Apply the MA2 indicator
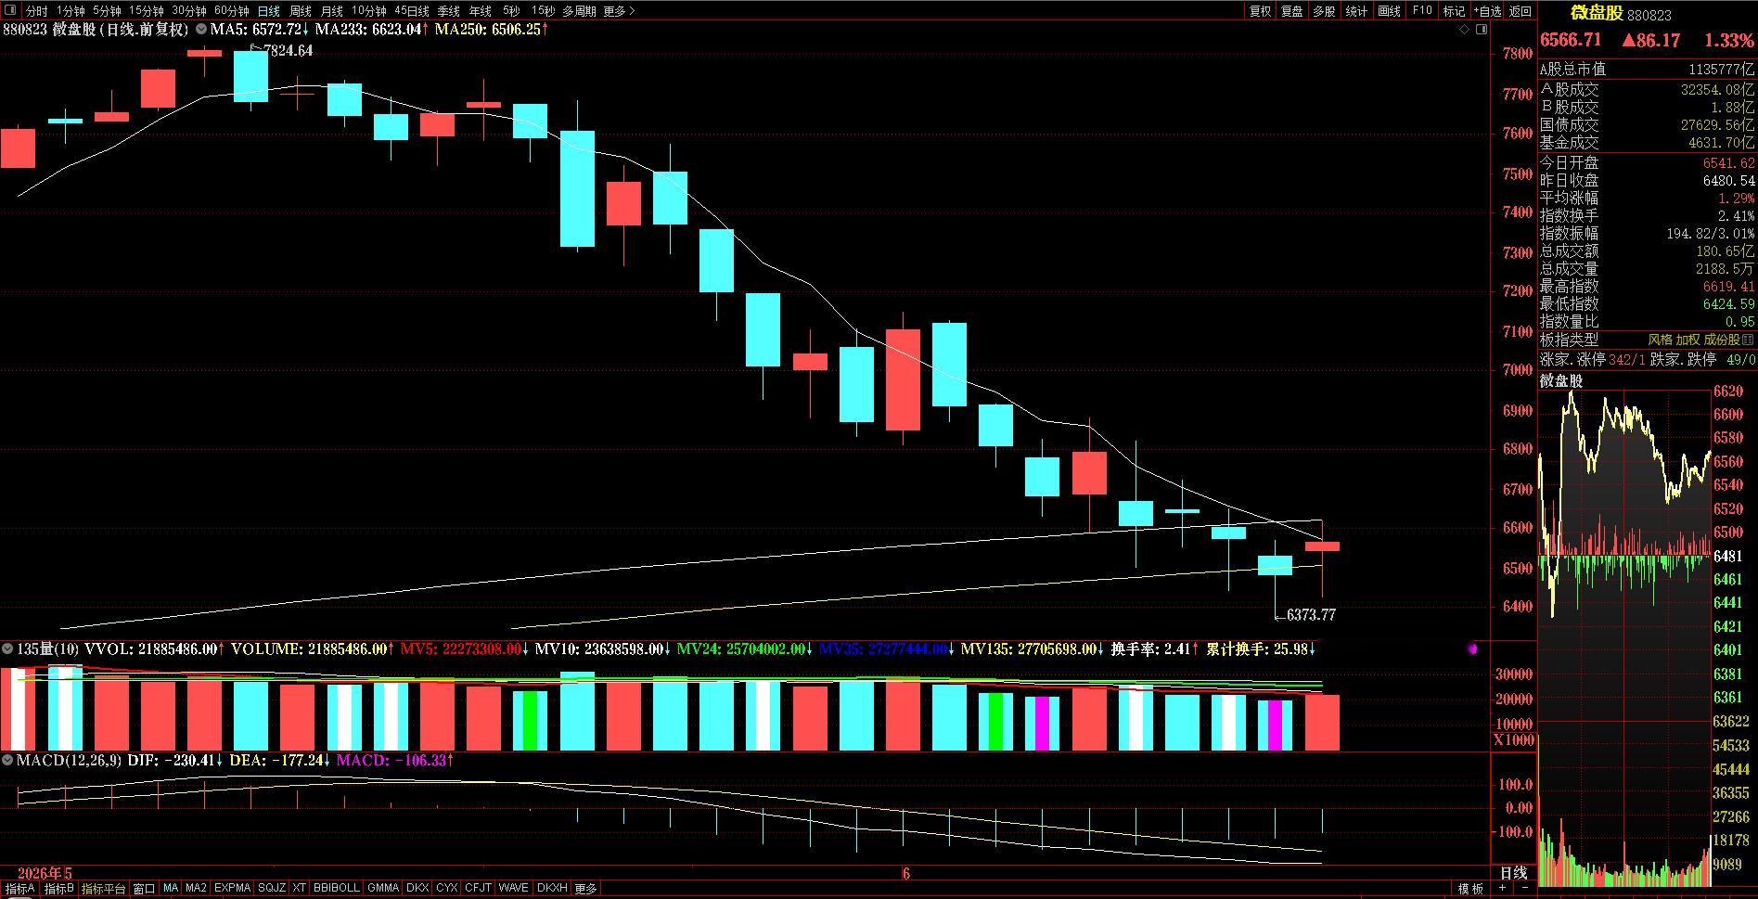 click(196, 889)
